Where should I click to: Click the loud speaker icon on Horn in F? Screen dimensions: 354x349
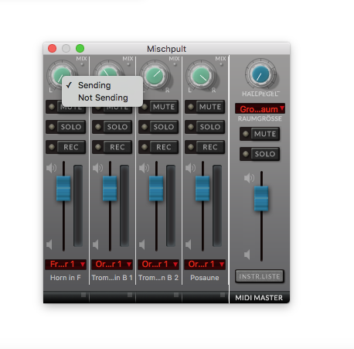tap(51, 168)
